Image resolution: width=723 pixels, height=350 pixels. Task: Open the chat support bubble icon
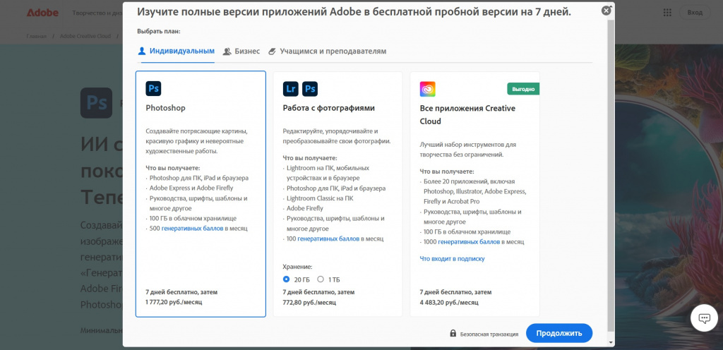703,318
